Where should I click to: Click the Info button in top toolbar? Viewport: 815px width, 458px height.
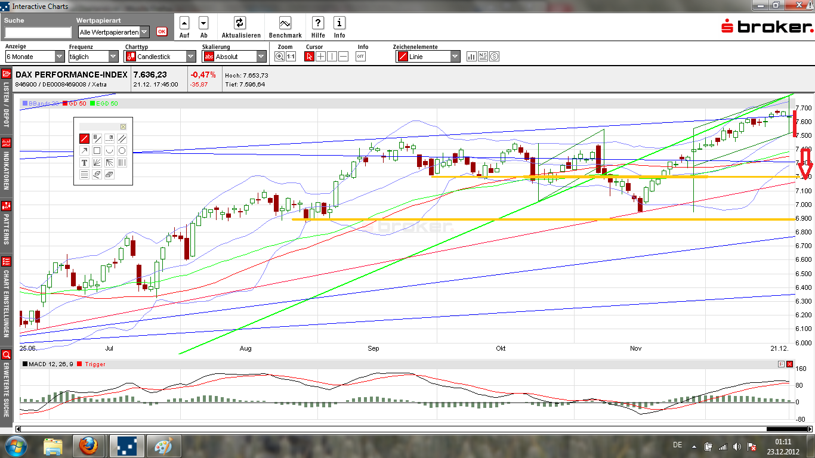pos(339,23)
